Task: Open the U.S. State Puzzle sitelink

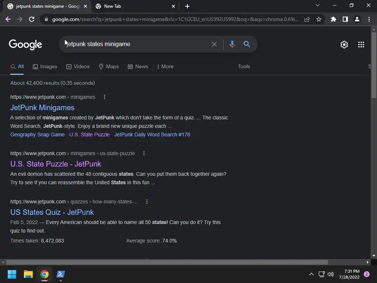Action: tap(89, 134)
